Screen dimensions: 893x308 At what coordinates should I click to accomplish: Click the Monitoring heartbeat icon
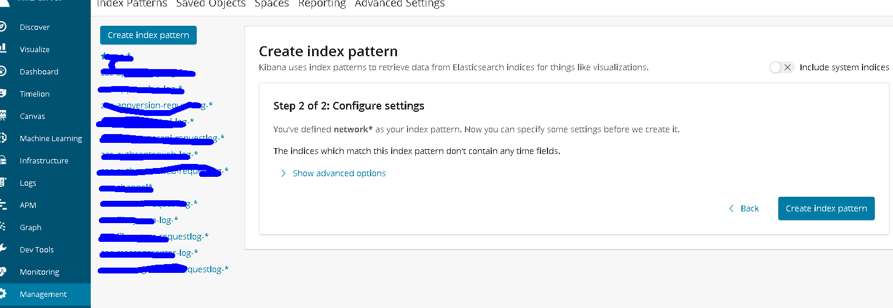(x=3, y=272)
